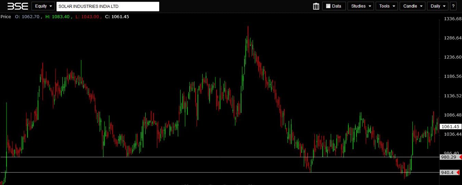Open the Daily interval menu
The image size is (462, 185).
(x=437, y=6)
